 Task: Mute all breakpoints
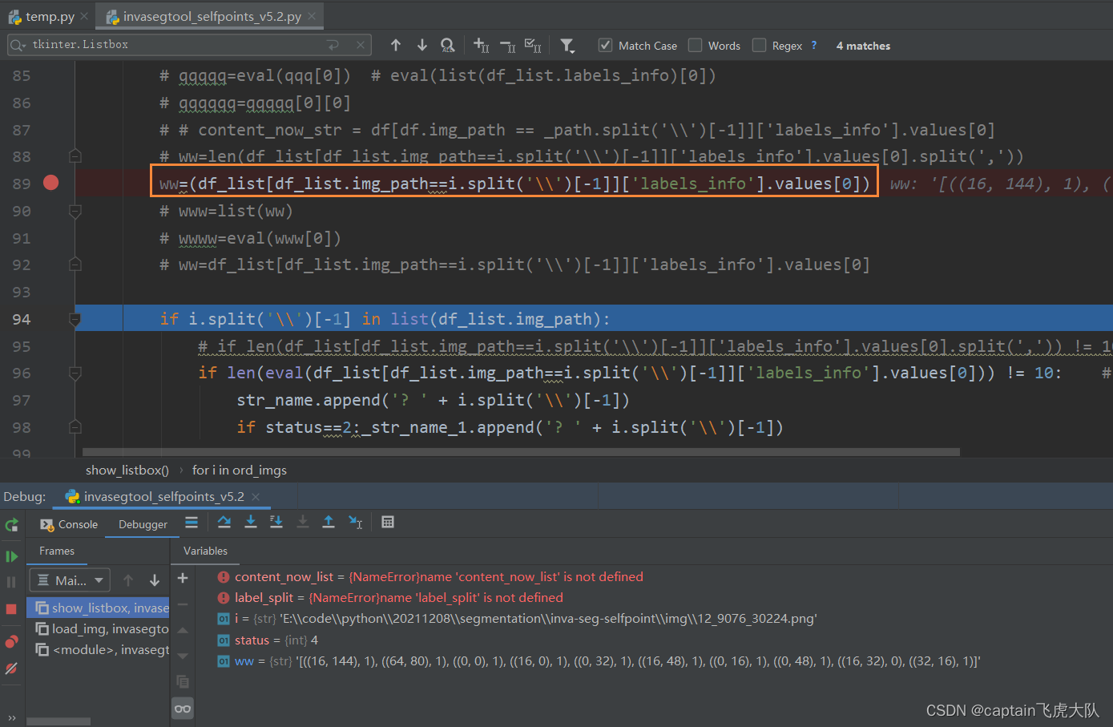point(11,668)
